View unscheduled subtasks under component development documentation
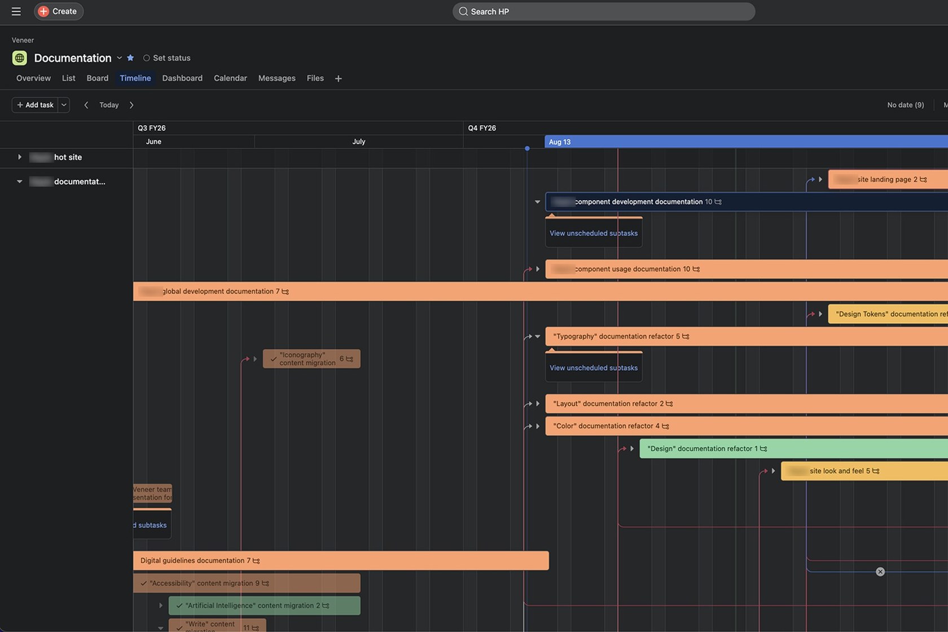This screenshot has height=632, width=948. [x=594, y=233]
